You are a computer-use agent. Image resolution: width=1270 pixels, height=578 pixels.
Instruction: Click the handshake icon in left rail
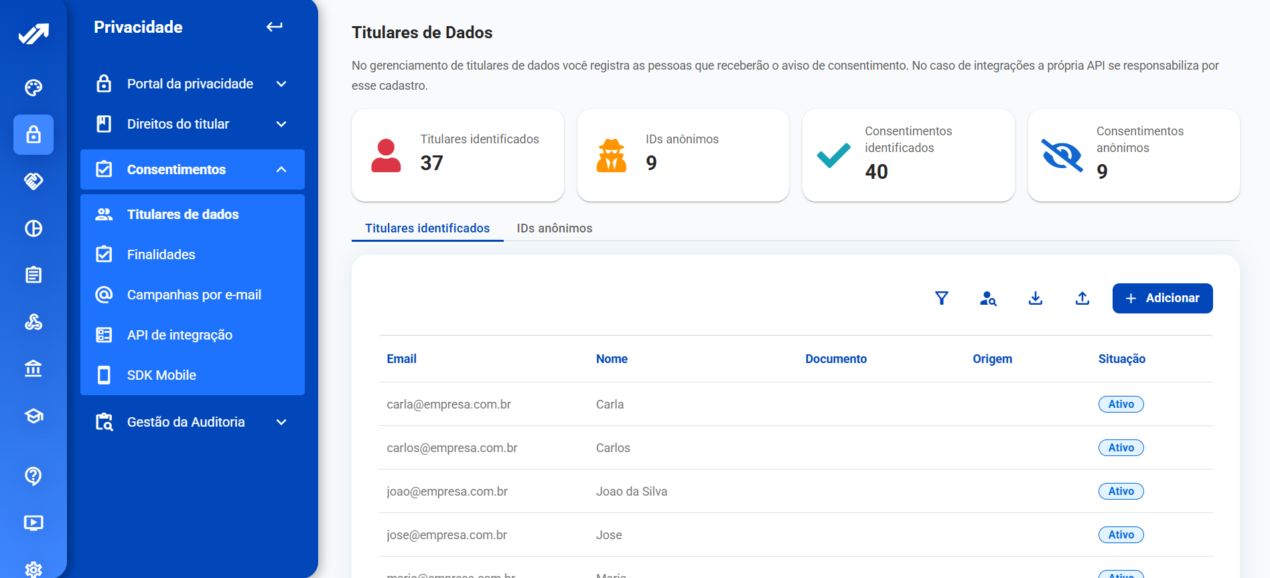[x=33, y=181]
